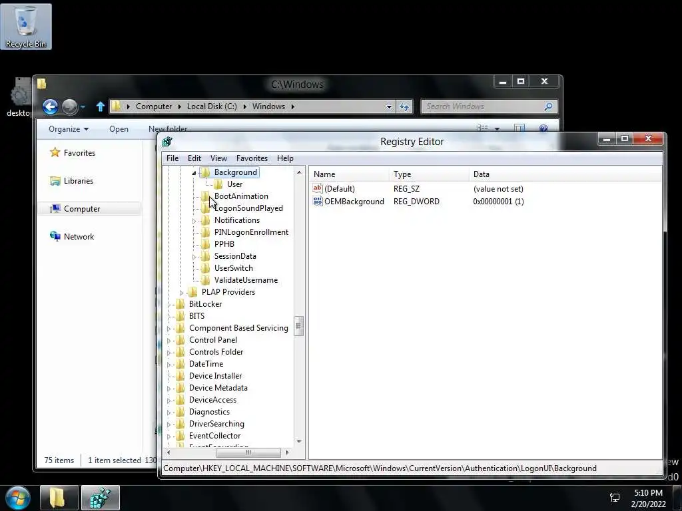Open the View menu in Registry Editor
682x511 pixels.
pos(218,158)
